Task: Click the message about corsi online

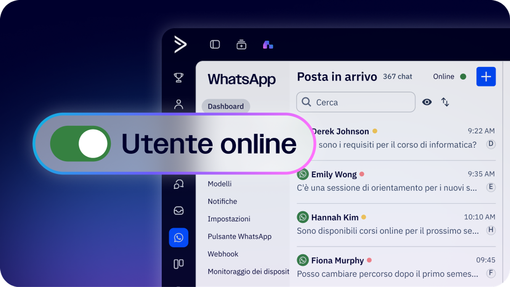Action: (x=388, y=231)
